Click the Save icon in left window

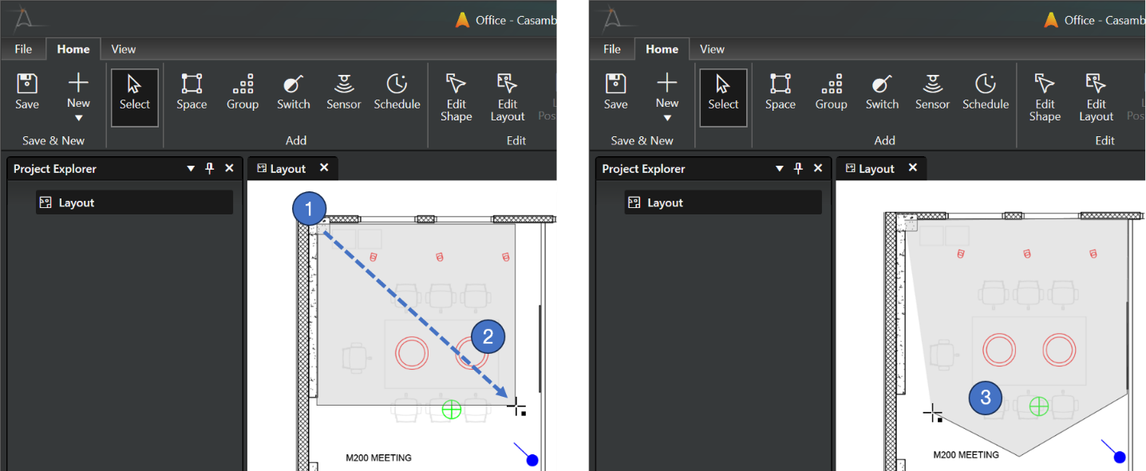coord(27,91)
